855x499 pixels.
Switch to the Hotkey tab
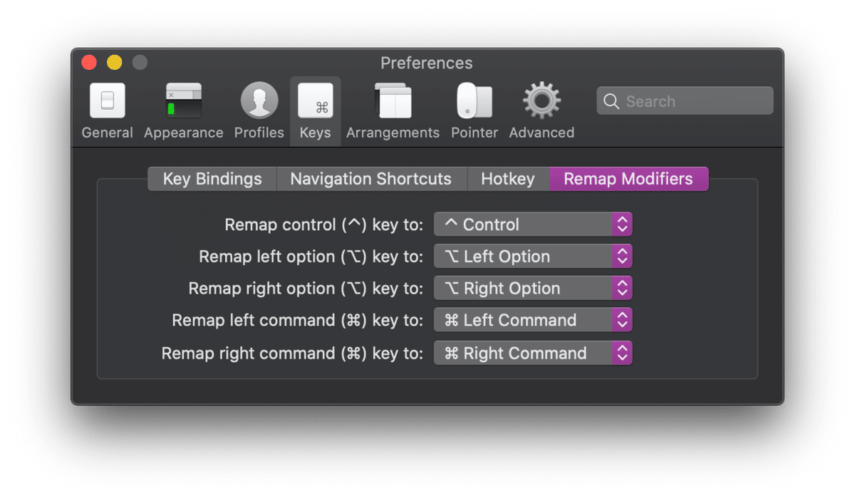click(x=507, y=179)
